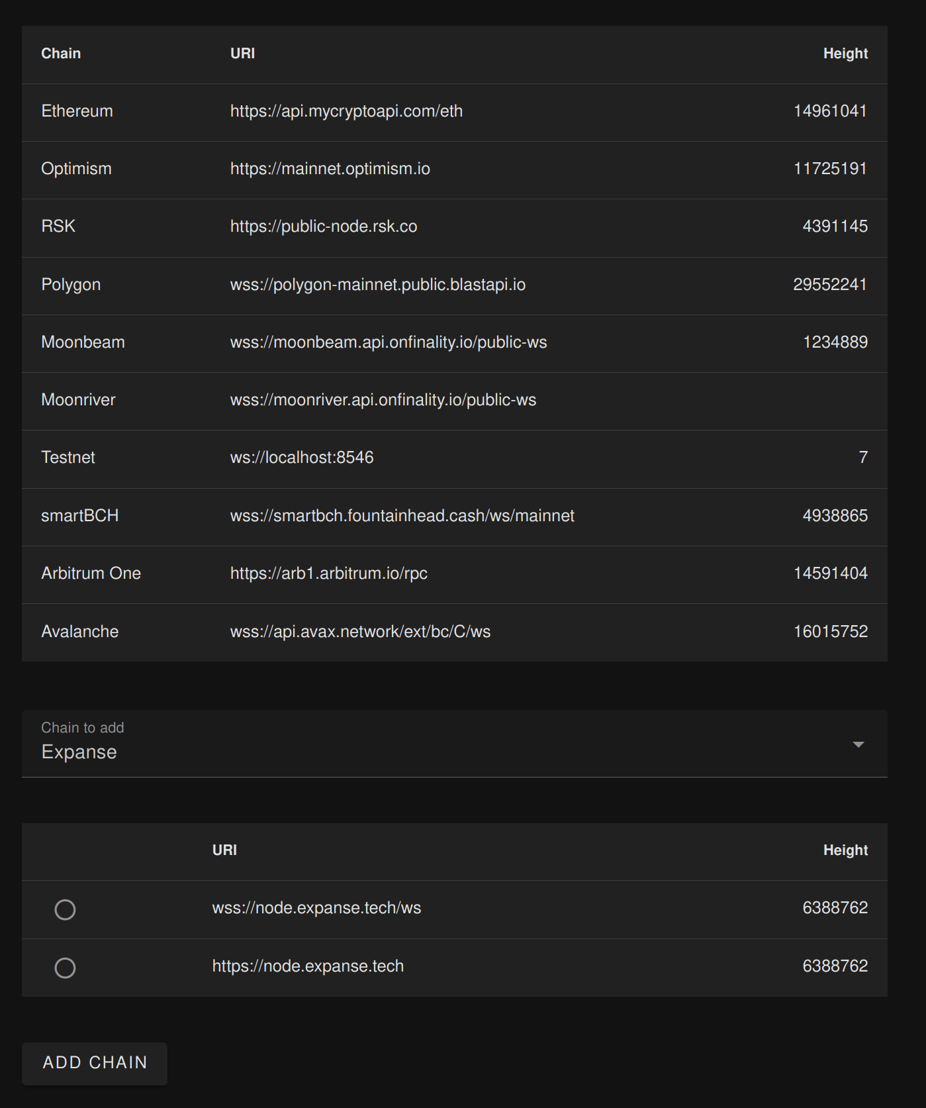Screen dimensions: 926x1108
Task: Select the https://node.expanse.tech radio button
Action: (x=65, y=968)
